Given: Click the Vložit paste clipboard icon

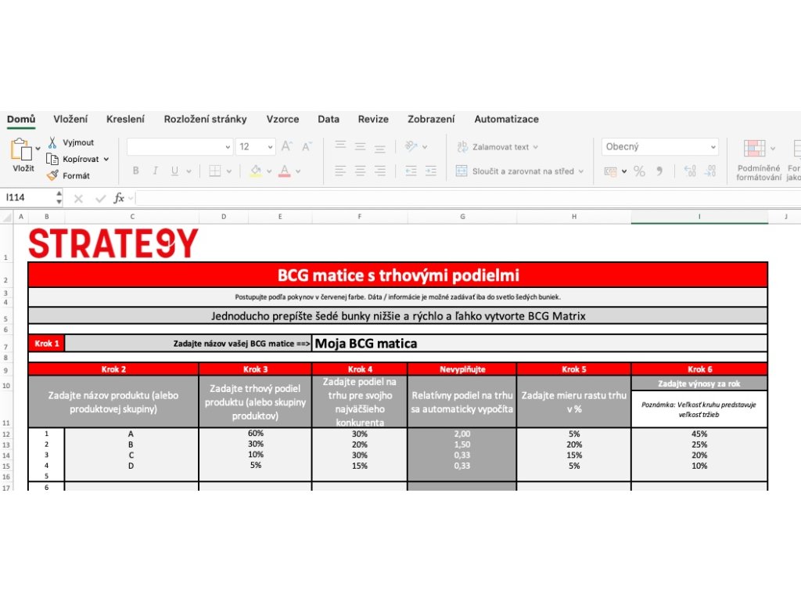Looking at the screenshot, I should coord(21,149).
